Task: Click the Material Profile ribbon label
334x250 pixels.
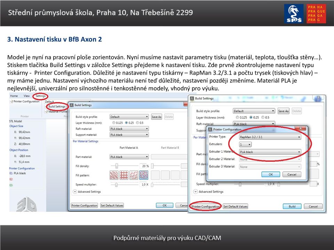Action: 58,111
